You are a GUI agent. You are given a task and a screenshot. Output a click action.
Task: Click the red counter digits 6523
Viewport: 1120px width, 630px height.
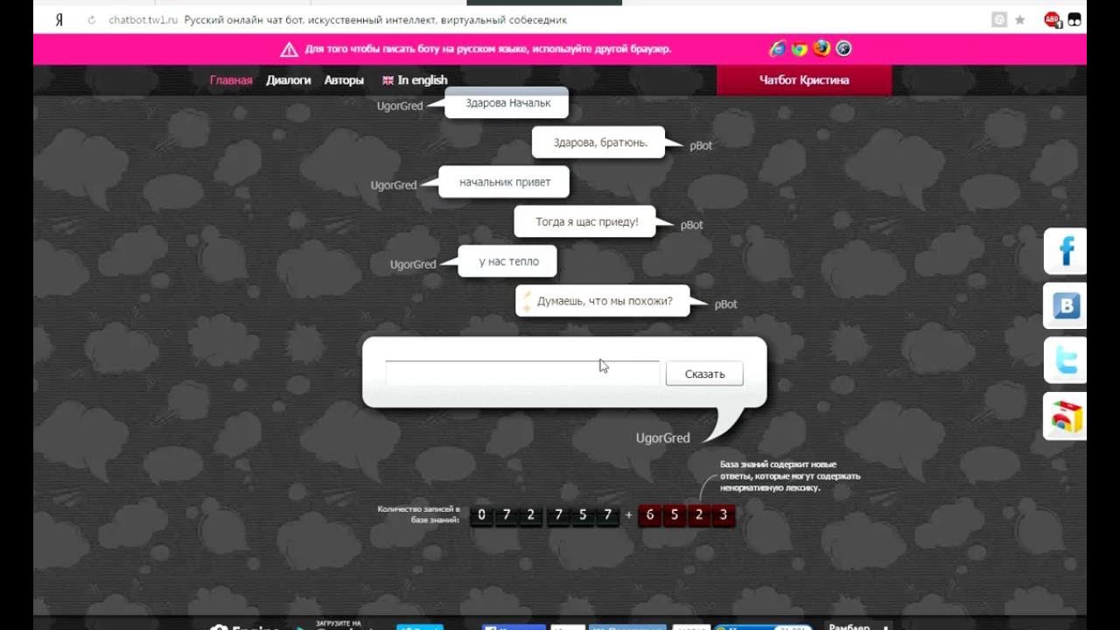(686, 515)
